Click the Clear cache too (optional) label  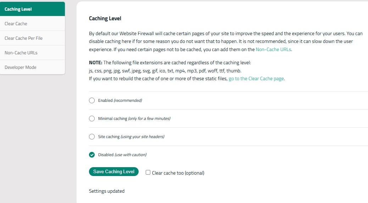point(178,173)
